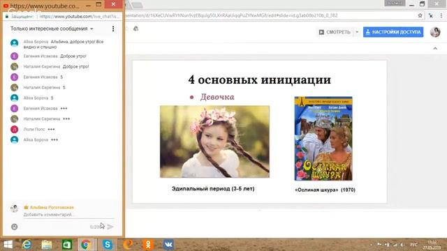Select the girl with flower wreath photo

pos(214,142)
